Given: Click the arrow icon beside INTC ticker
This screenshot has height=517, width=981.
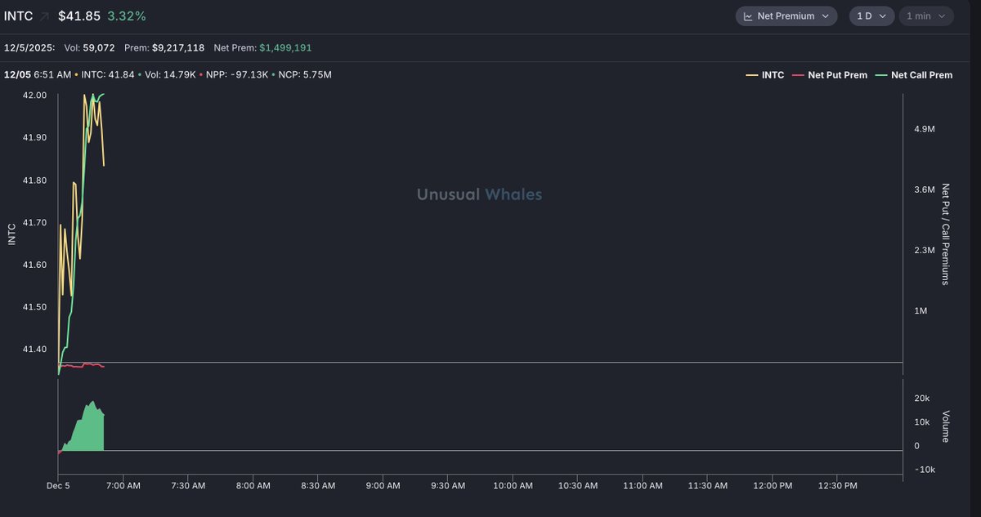Looking at the screenshot, I should pos(44,16).
